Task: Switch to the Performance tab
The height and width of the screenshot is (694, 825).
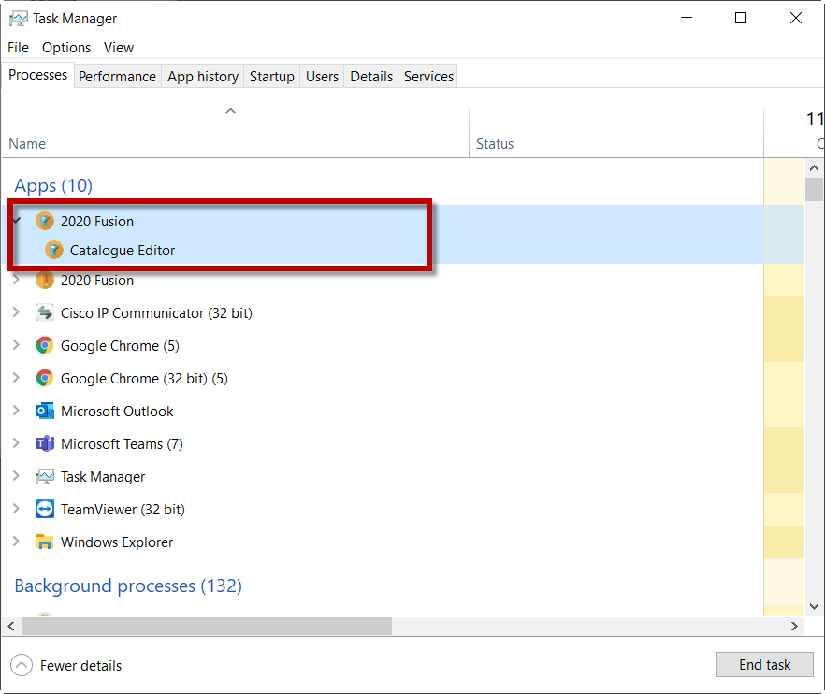Action: (x=117, y=77)
